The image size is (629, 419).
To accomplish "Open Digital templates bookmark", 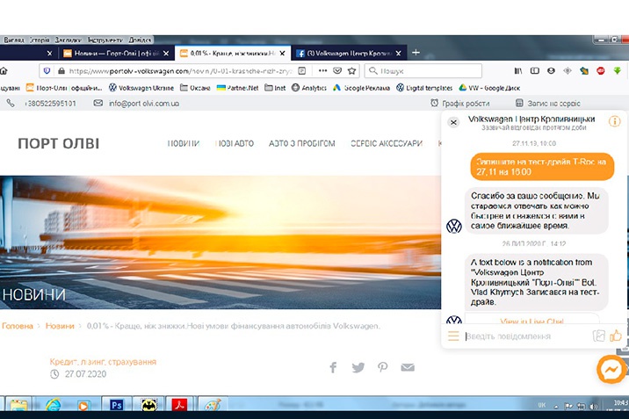I will point(424,88).
